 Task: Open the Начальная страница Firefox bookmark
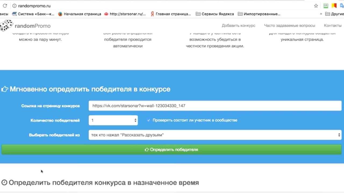point(80,14)
